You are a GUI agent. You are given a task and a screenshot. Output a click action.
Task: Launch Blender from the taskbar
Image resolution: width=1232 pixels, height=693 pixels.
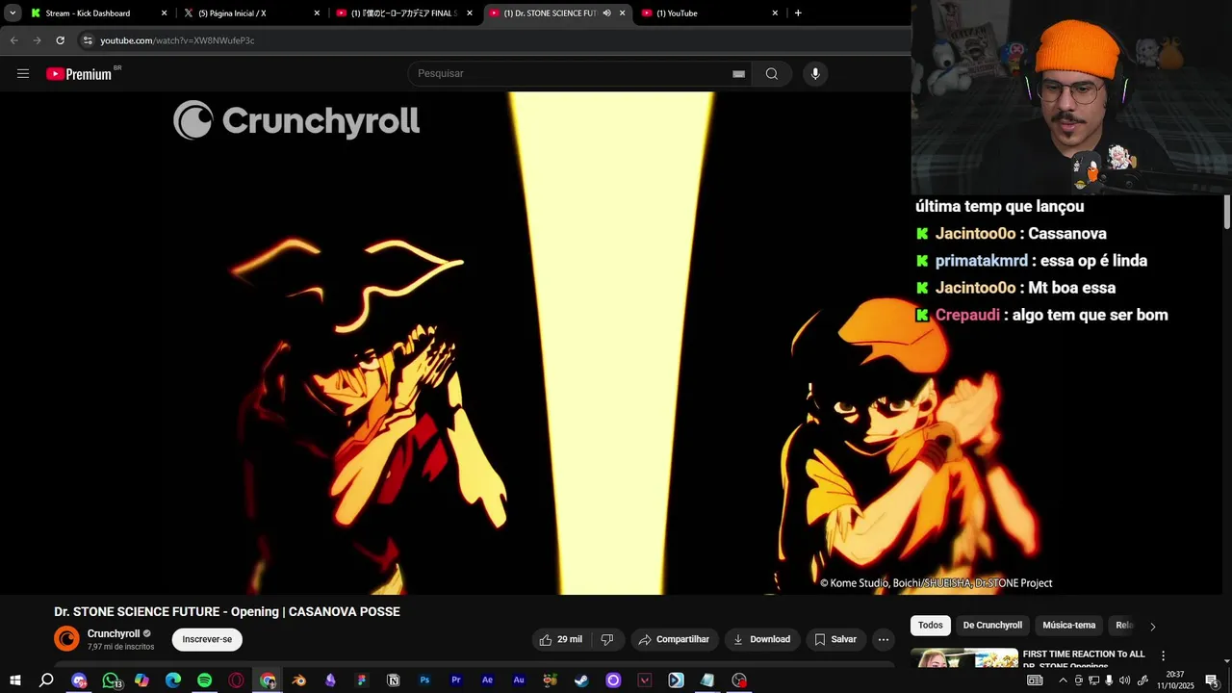tap(299, 680)
